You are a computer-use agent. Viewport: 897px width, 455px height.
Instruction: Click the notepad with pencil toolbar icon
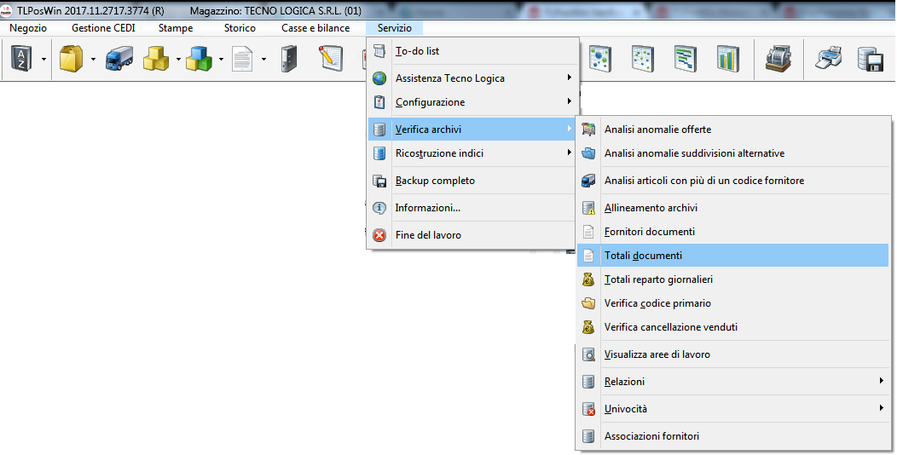[330, 59]
